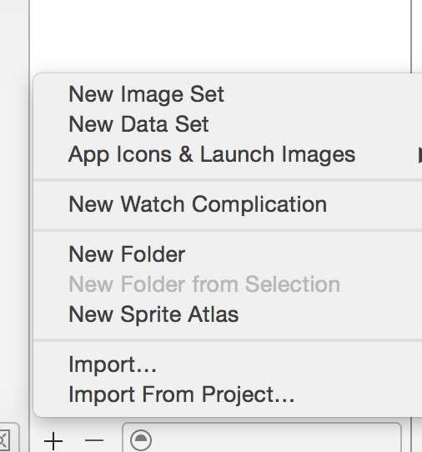Click the minus remove-asset button
This screenshot has height=452, width=422.
(94, 440)
